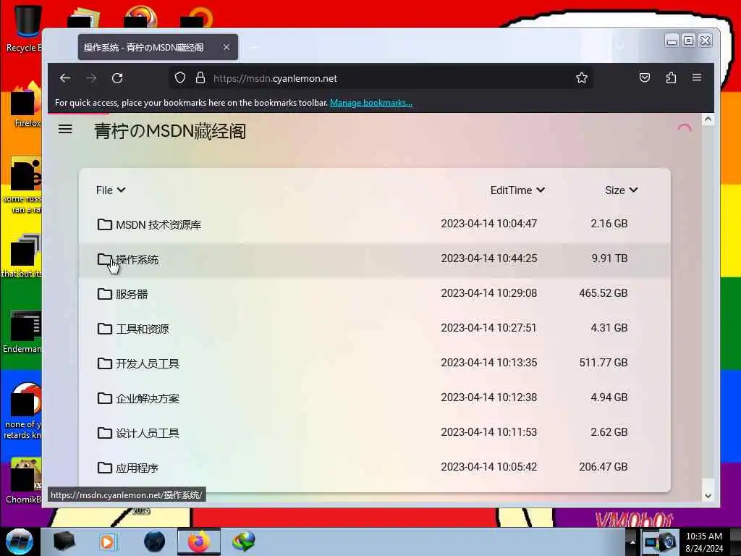Click the black box taskbar icon
Viewport: 741px width, 556px height.
pos(64,542)
